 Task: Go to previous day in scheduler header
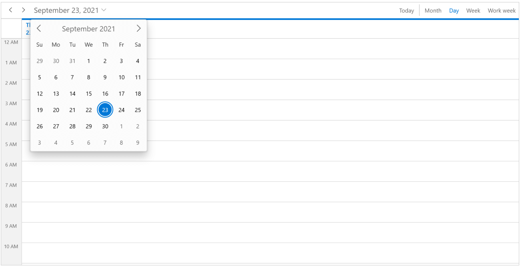click(11, 10)
